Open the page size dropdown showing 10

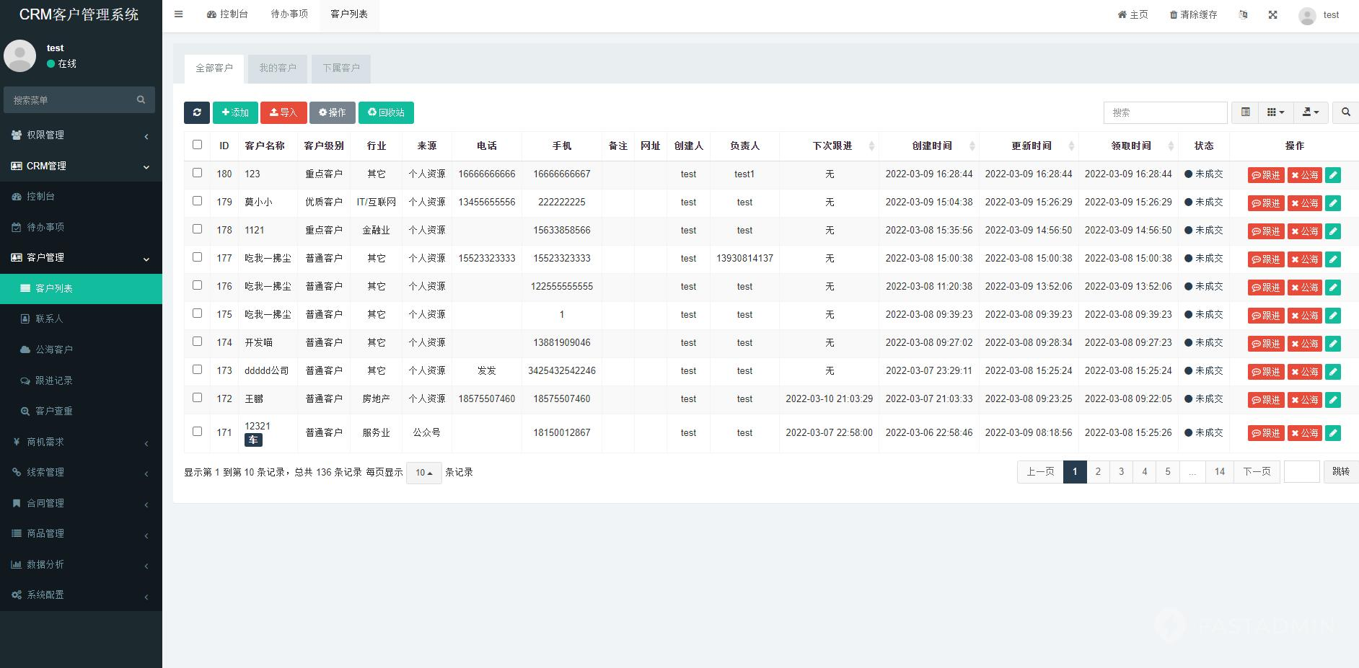click(423, 473)
